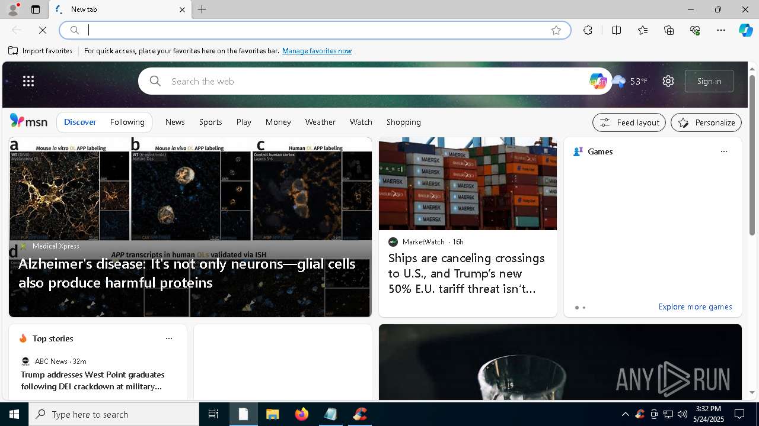The image size is (759, 426).
Task: Open the MSN app launcher grid
Action: point(28,81)
